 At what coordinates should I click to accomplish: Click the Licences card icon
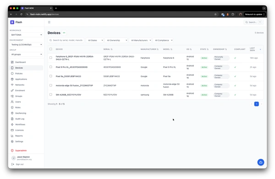point(12,130)
